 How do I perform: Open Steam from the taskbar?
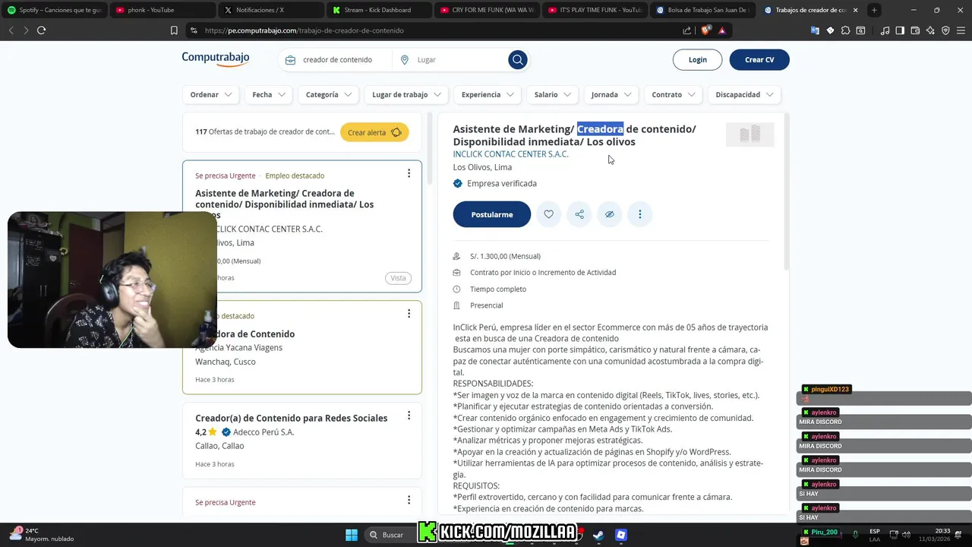[598, 535]
